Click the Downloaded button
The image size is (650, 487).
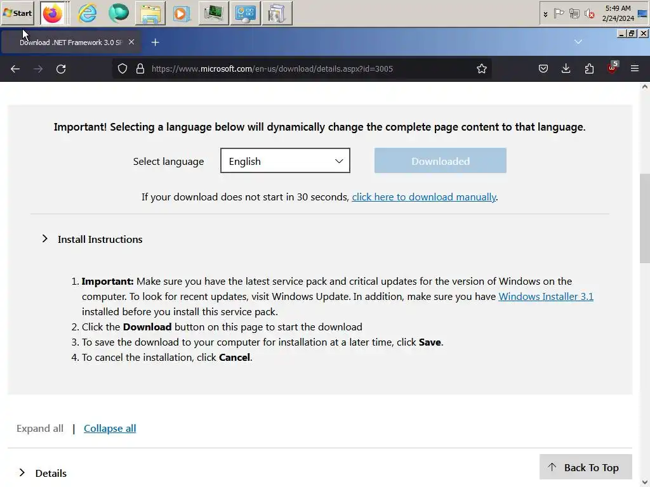[441, 160]
